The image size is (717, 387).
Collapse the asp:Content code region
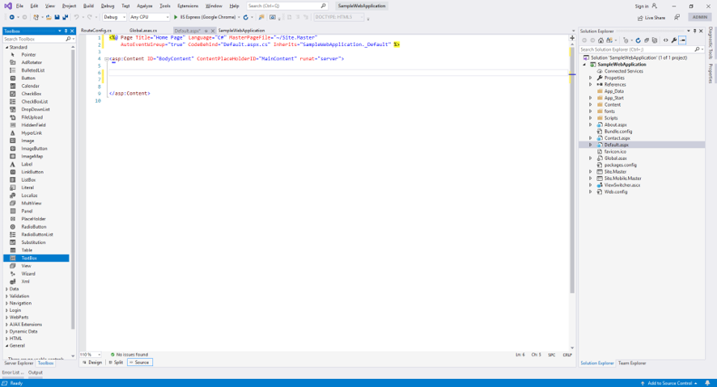click(106, 59)
